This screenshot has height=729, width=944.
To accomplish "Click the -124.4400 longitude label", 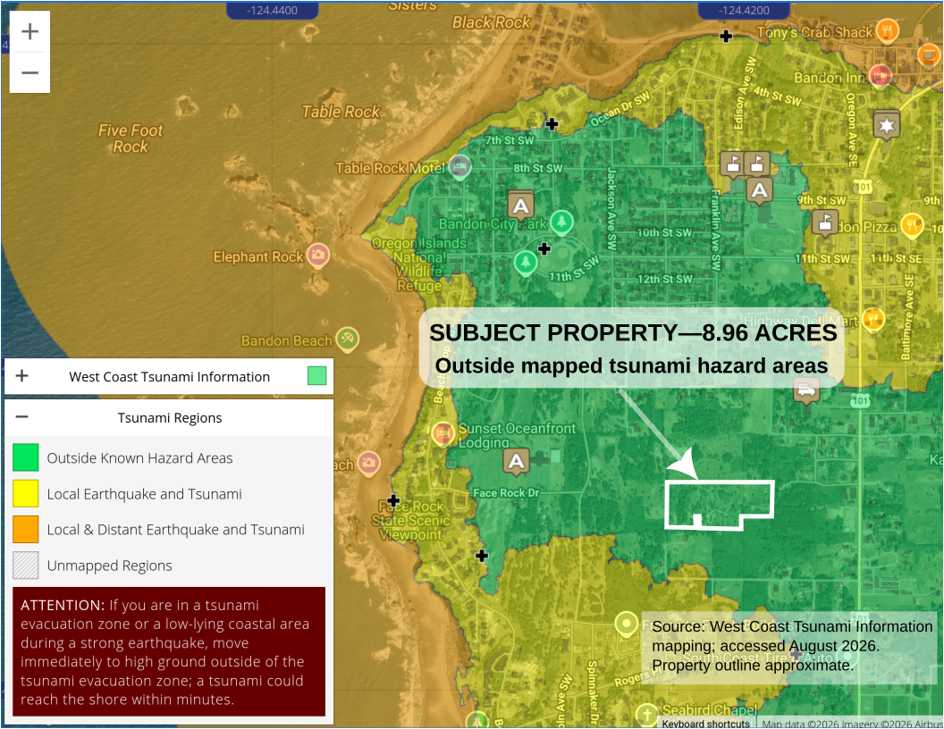I will click(x=272, y=10).
